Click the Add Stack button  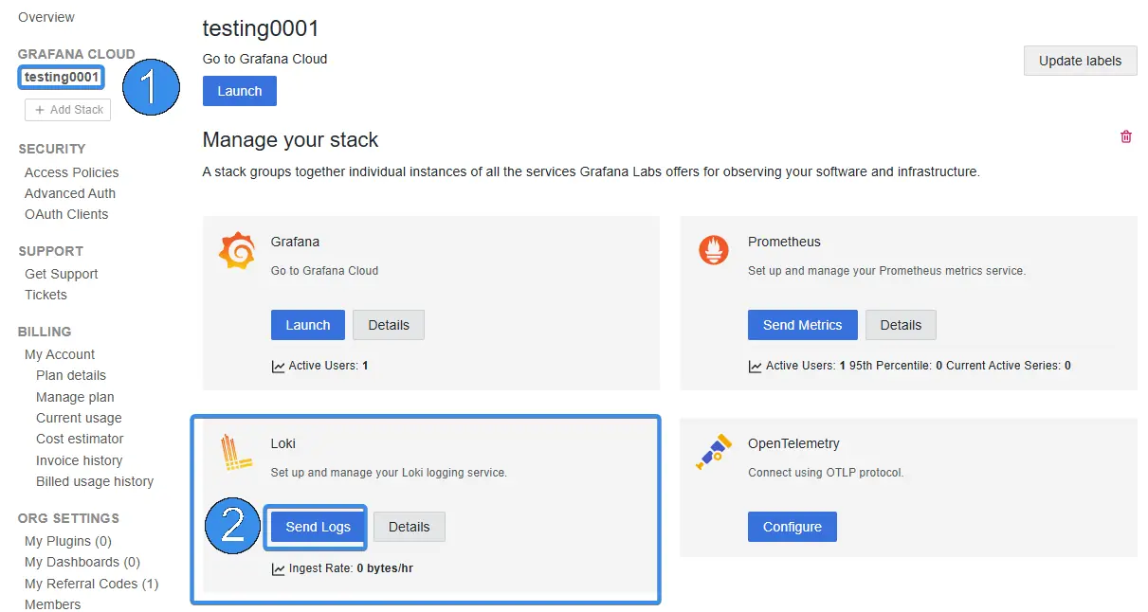point(68,110)
